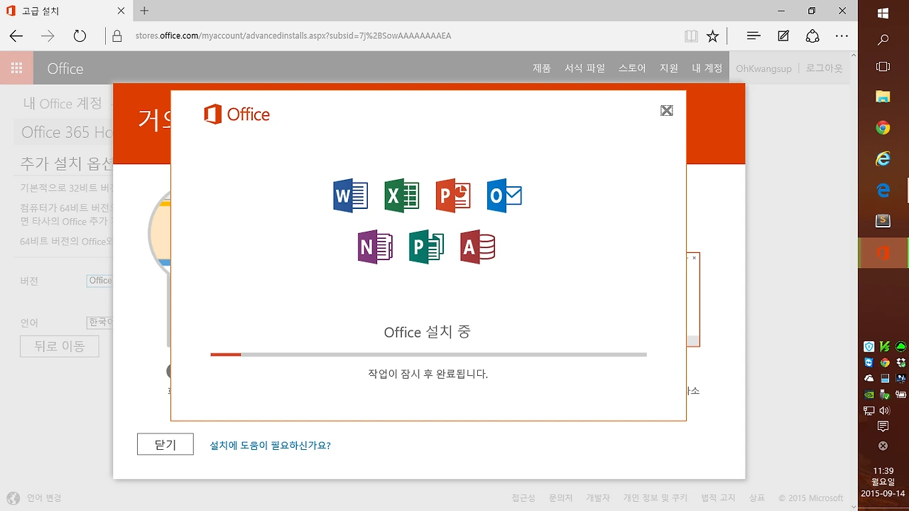909x511 pixels.
Task: Click the Outlook icon in the installer
Action: coord(504,195)
